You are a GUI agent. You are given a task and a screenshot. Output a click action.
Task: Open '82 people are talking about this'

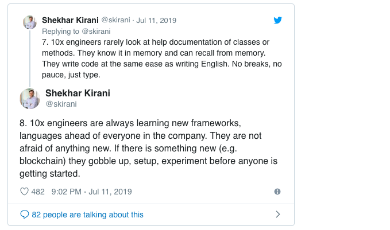point(87,215)
